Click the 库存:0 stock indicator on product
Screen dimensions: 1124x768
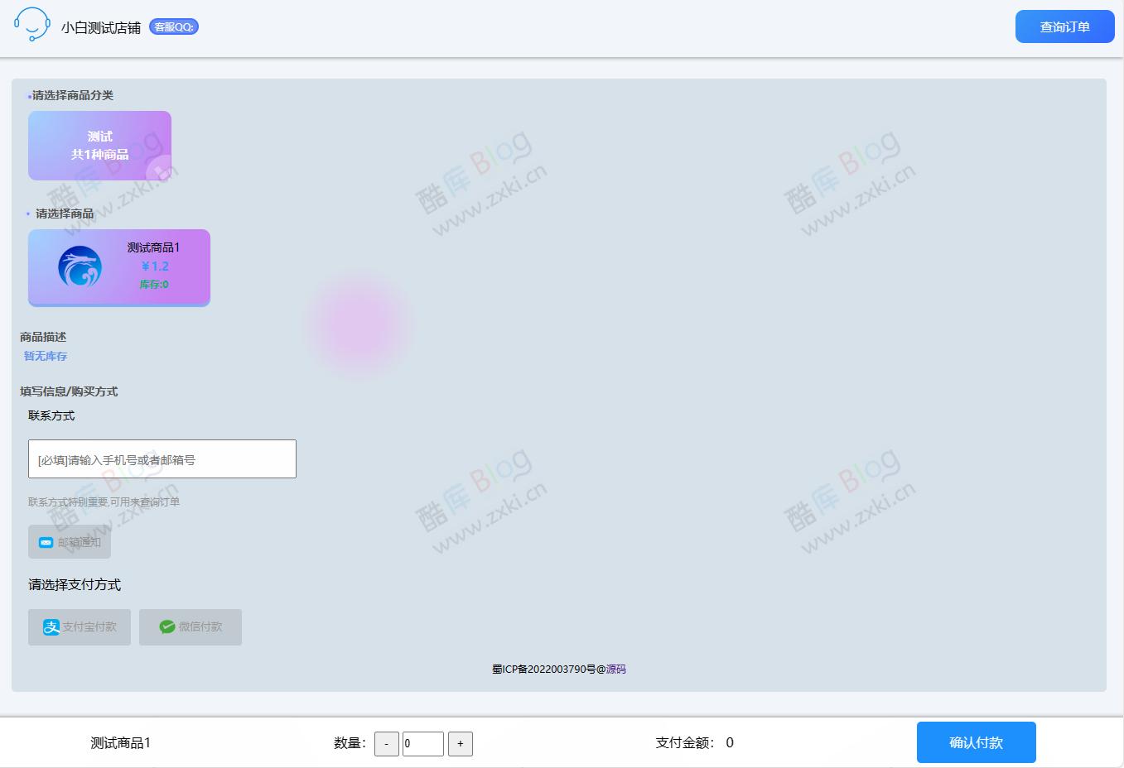(x=152, y=284)
